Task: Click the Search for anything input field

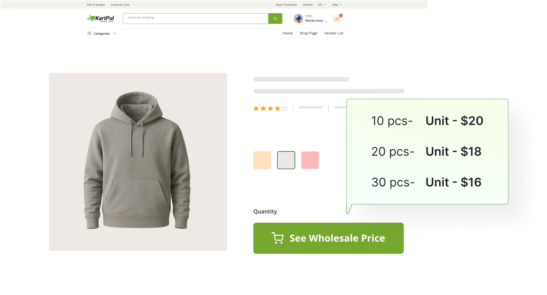Action: click(195, 18)
